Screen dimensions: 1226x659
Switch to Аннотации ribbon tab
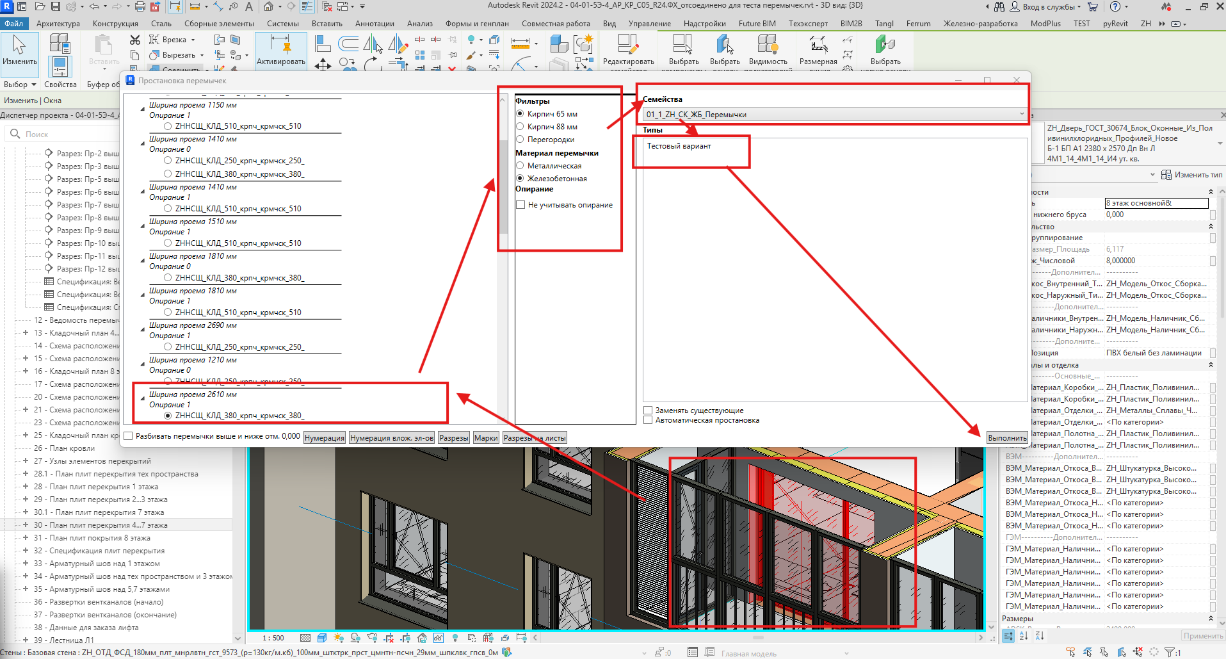[375, 24]
